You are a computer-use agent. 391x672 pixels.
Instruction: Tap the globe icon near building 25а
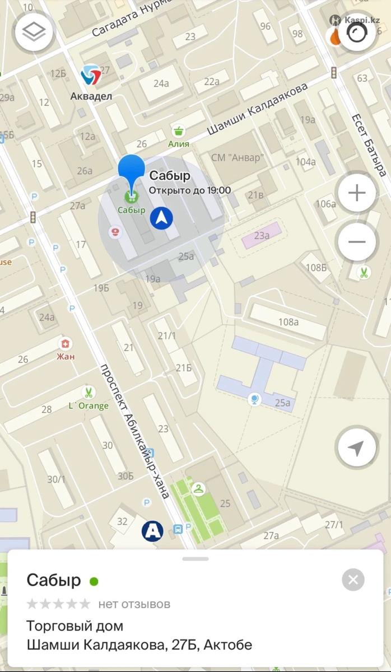254,399
